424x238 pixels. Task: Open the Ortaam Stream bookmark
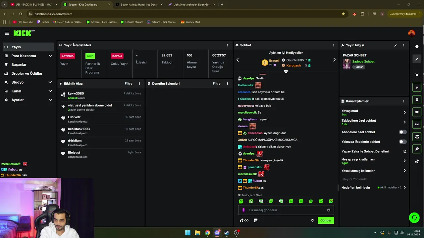[x=132, y=22]
